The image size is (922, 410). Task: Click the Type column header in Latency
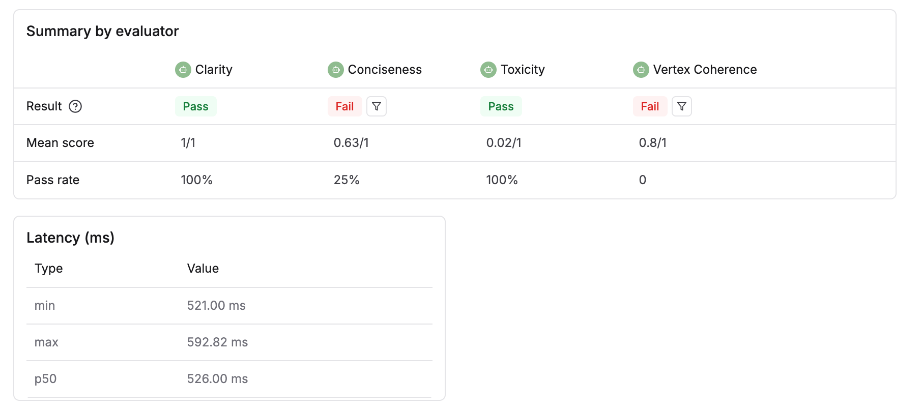(x=49, y=269)
